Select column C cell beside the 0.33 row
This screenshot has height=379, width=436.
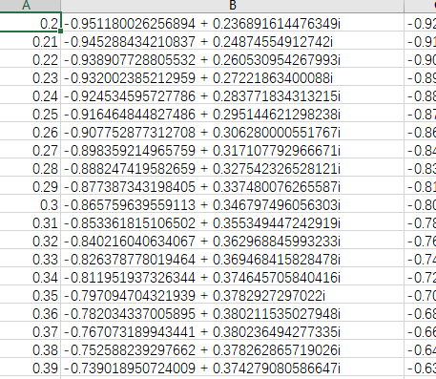pos(420,258)
